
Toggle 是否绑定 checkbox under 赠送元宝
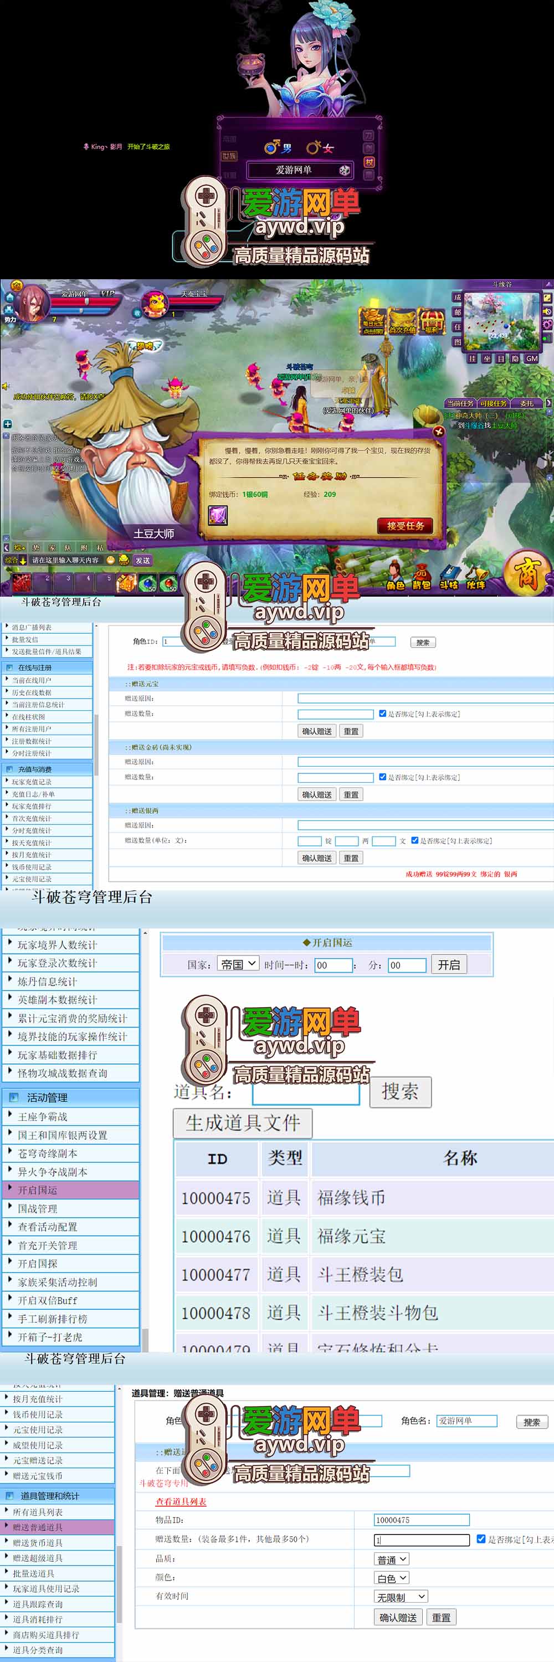[x=382, y=714]
